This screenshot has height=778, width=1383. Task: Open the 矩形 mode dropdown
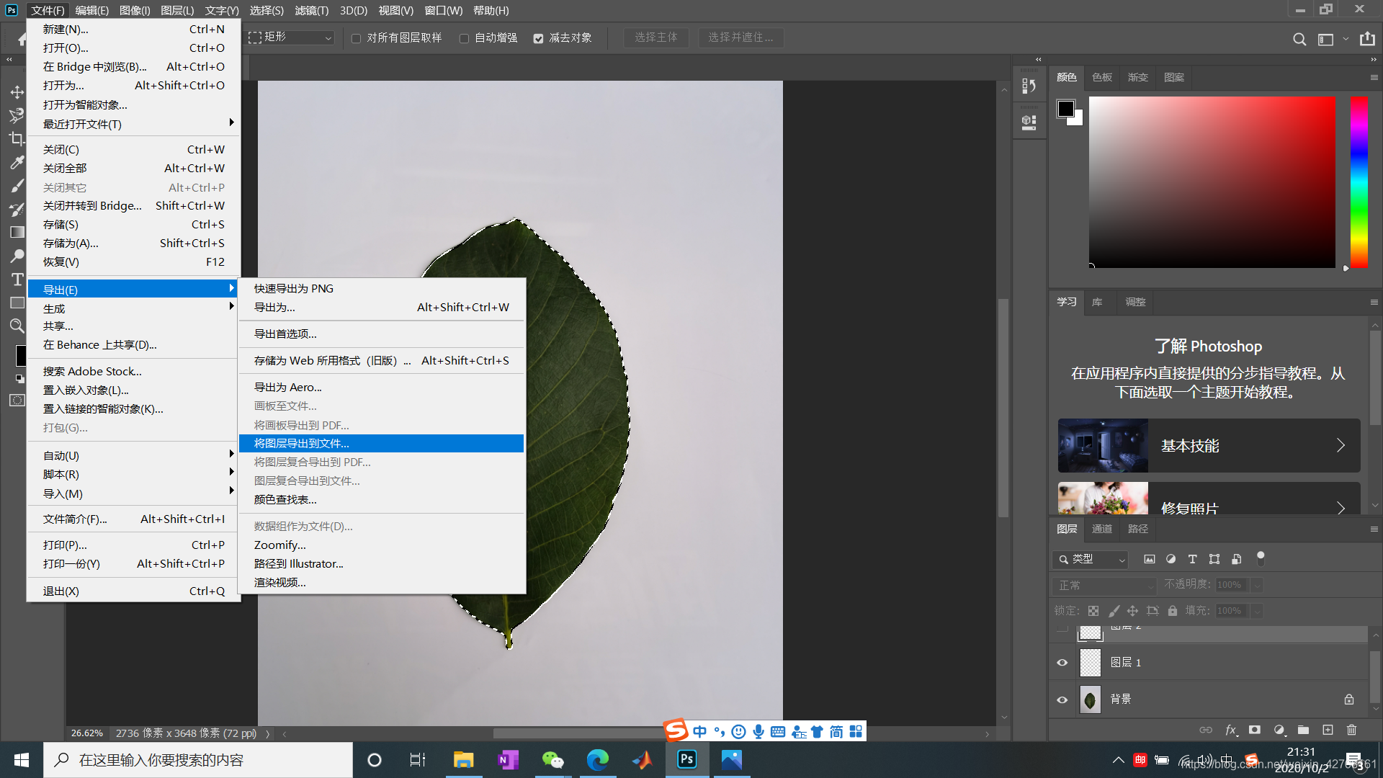point(291,37)
